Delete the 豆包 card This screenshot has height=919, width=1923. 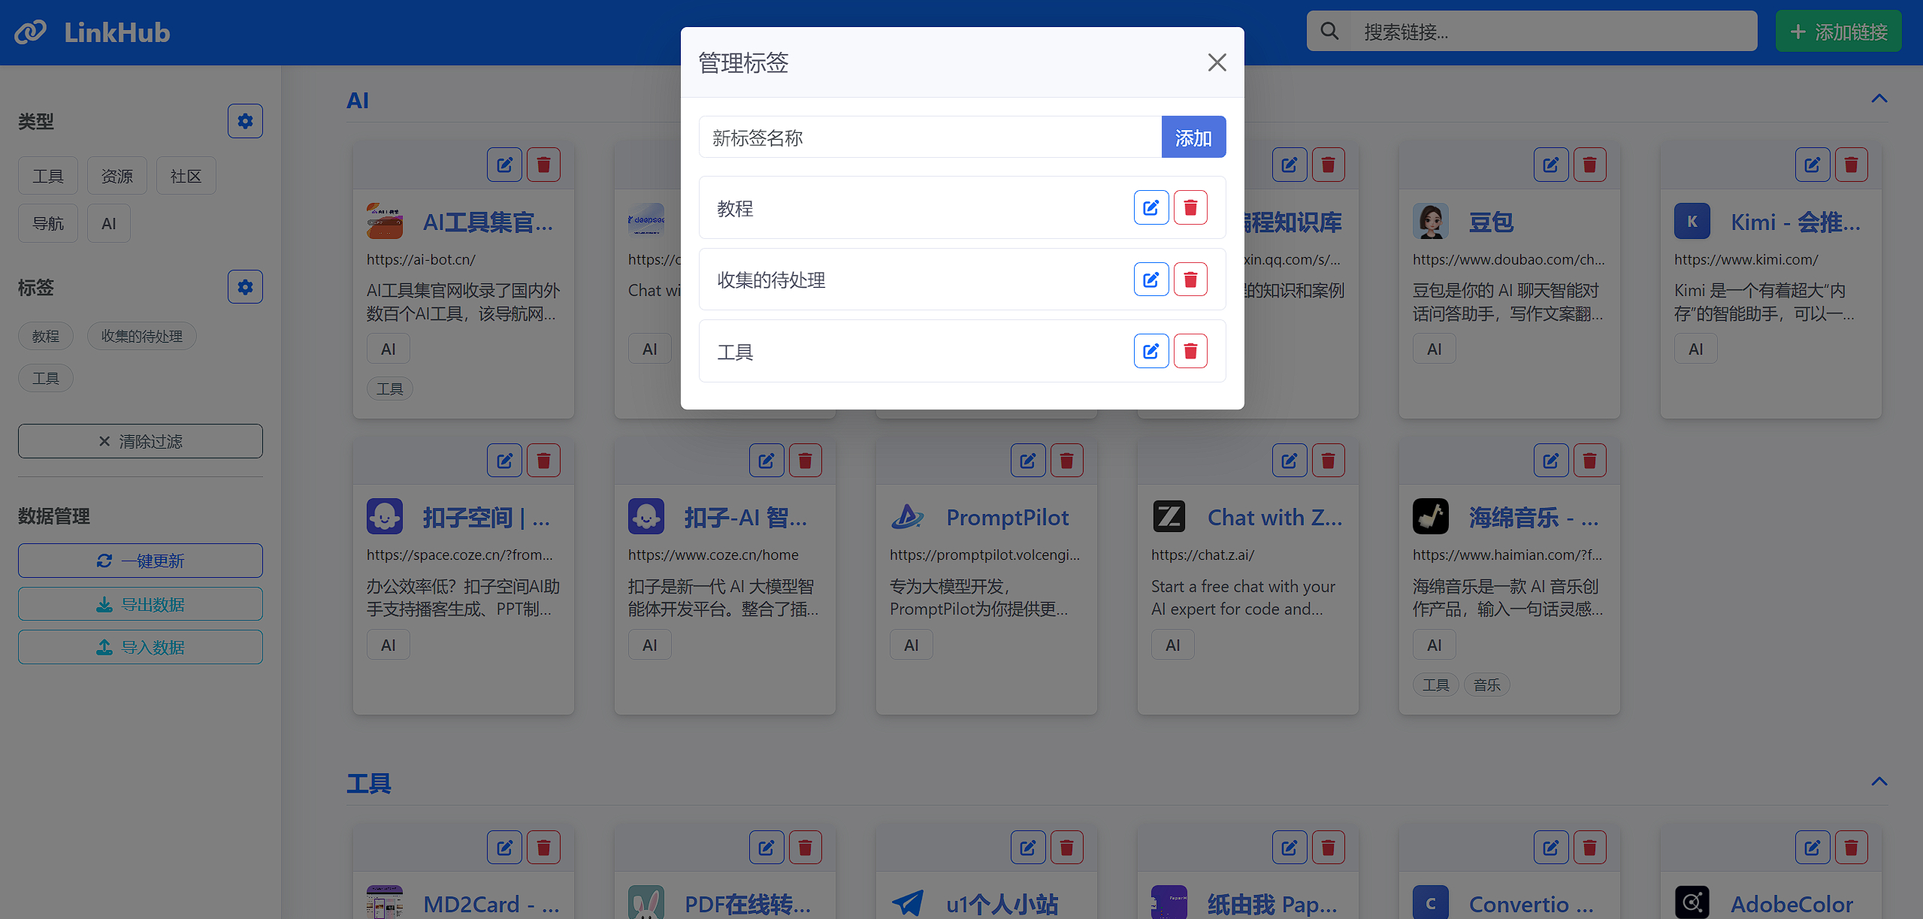(x=1590, y=165)
